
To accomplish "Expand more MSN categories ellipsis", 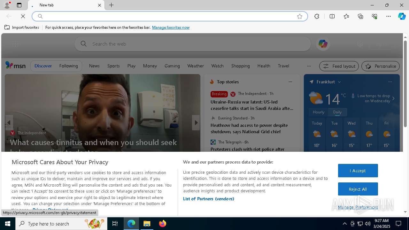I will tap(309, 66).
